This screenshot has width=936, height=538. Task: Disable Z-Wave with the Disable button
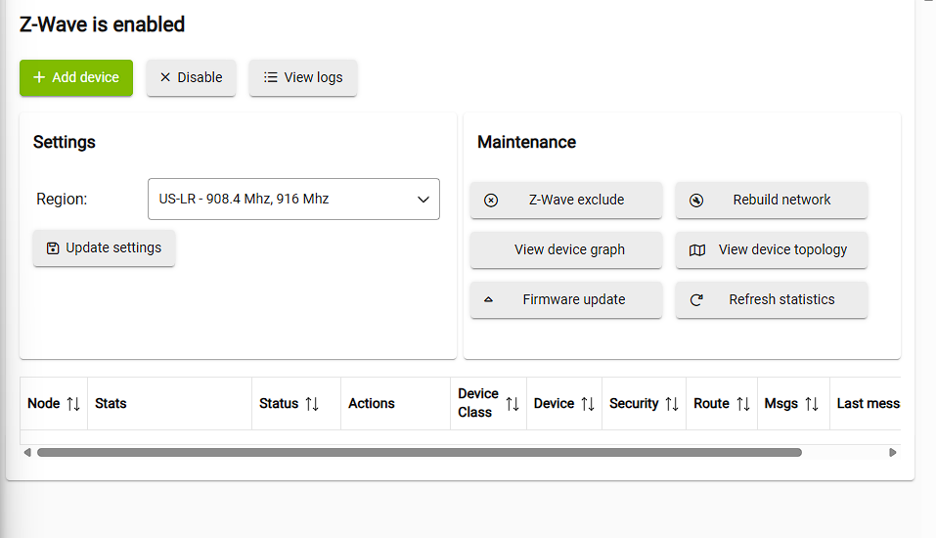point(191,77)
